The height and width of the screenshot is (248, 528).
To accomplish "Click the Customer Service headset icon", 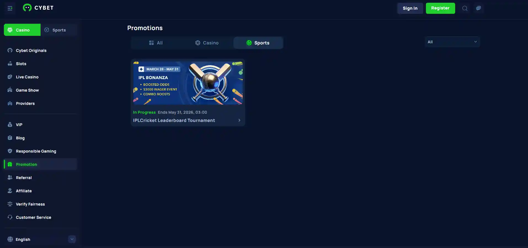I will point(10,217).
